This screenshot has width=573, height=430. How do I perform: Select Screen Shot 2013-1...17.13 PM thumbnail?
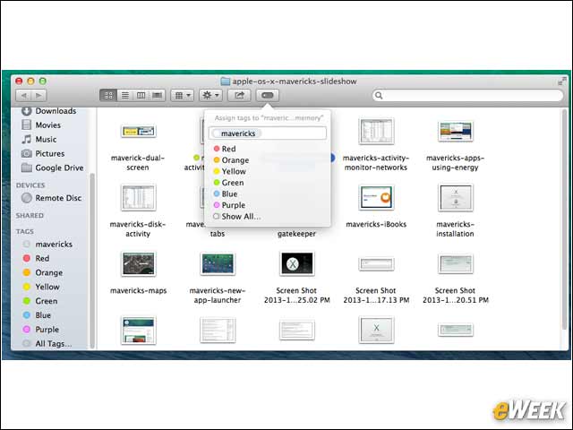point(376,263)
